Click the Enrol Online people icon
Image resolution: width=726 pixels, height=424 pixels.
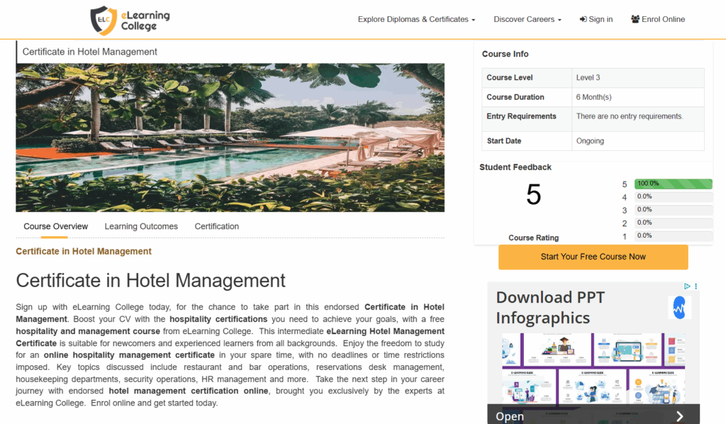pyautogui.click(x=635, y=19)
